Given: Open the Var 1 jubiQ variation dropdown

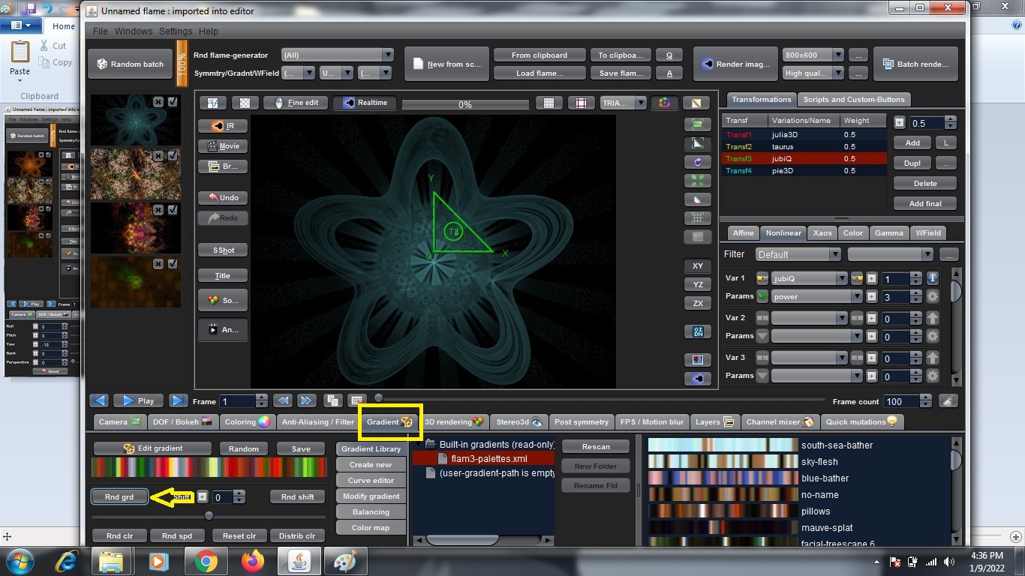Looking at the screenshot, I should (809, 278).
